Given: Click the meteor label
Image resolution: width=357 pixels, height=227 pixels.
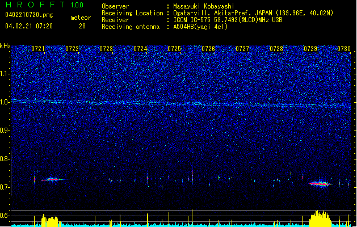Looking at the screenshot, I should point(81,18).
